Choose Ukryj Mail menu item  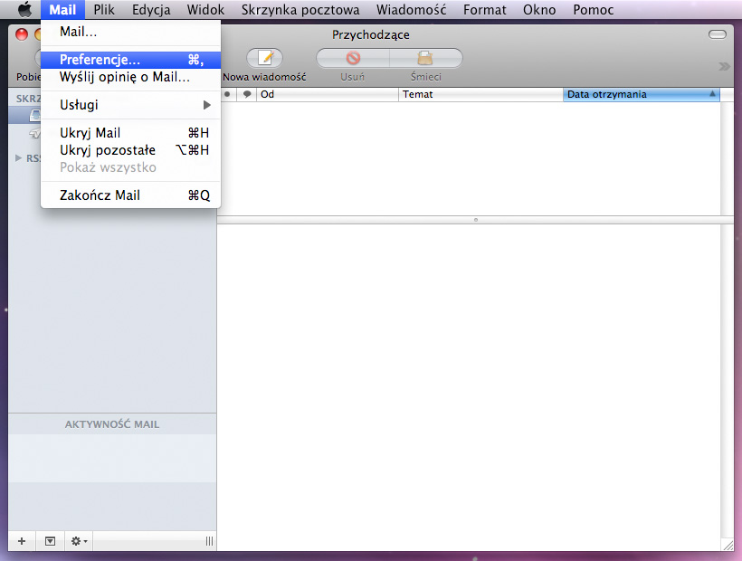click(130, 133)
